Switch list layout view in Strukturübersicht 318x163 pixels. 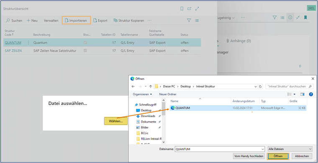pos(197,20)
